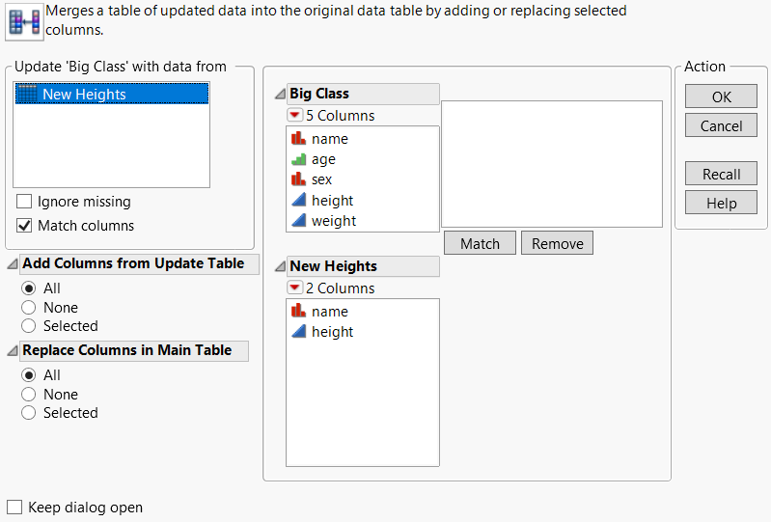Click the nominal icon beside New Heights name
This screenshot has width=771, height=522.
[x=298, y=312]
